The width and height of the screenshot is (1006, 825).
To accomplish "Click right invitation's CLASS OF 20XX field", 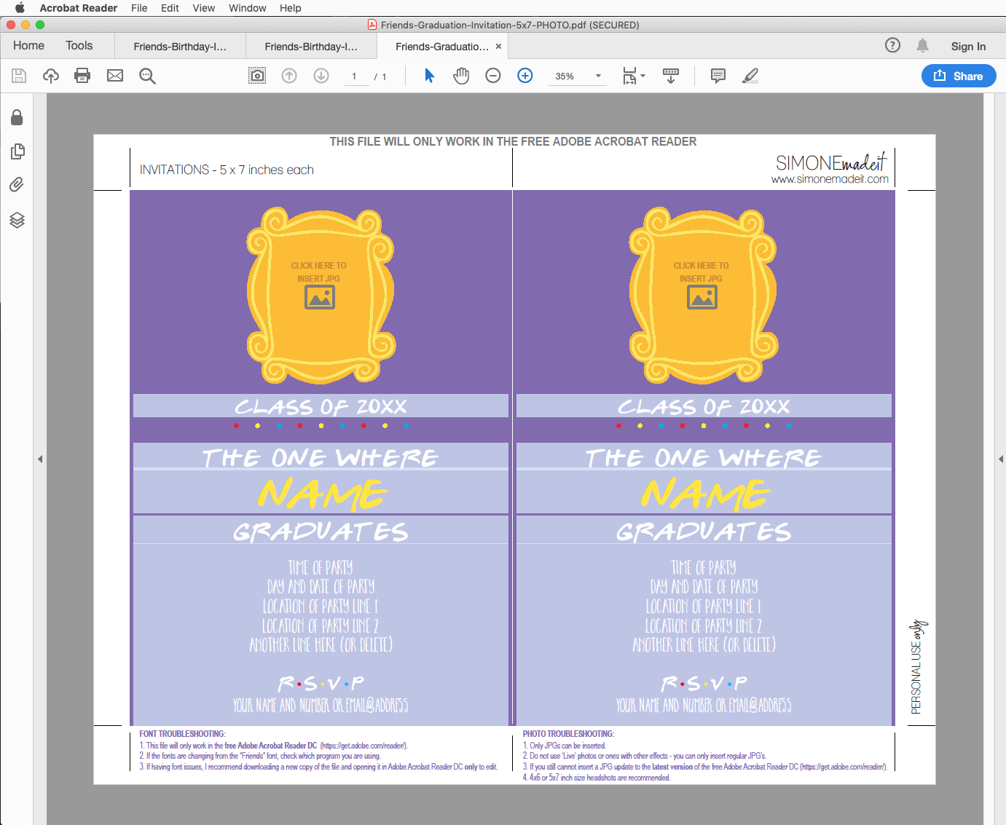I will coord(704,406).
